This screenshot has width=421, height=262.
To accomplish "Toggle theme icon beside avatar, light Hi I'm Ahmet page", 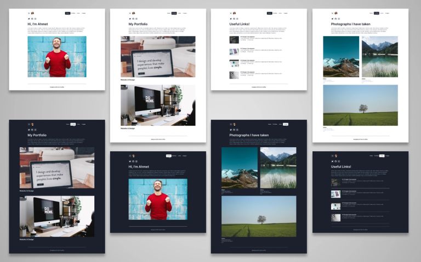I will point(29,13).
